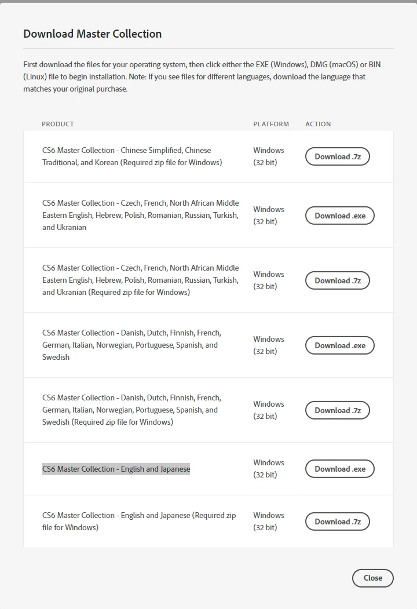
Task: Click the installation instructions paragraph
Action: point(203,76)
